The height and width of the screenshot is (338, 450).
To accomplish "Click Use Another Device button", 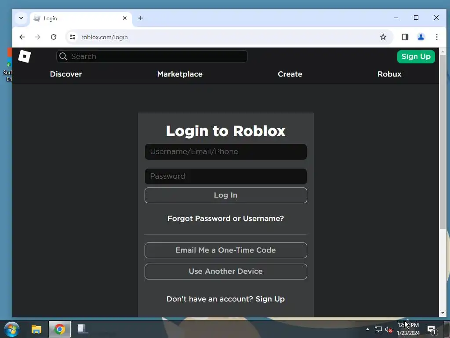I will [x=226, y=272].
